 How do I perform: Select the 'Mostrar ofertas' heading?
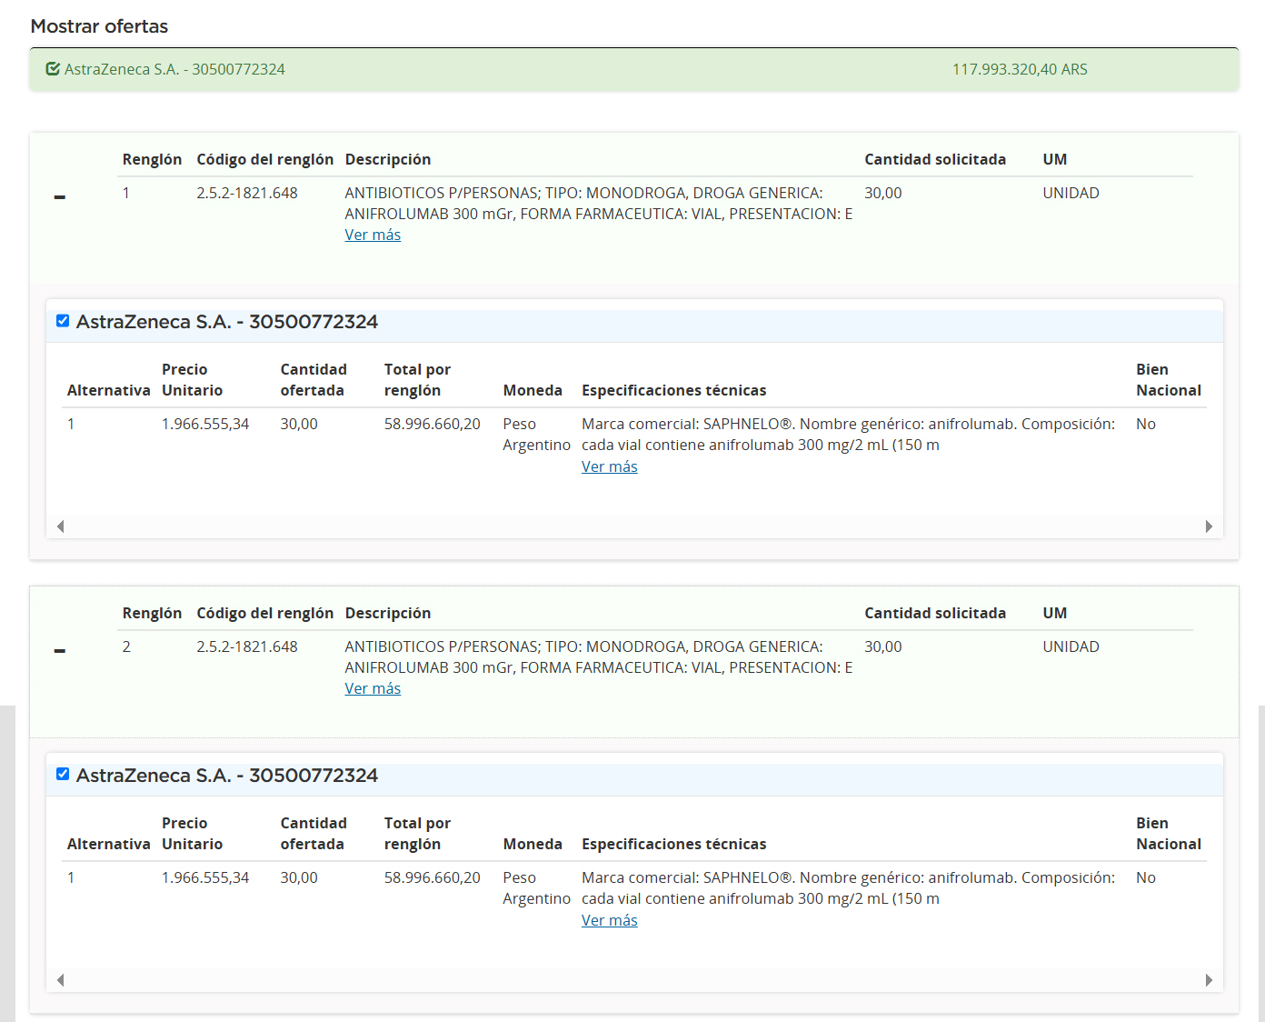point(99,26)
